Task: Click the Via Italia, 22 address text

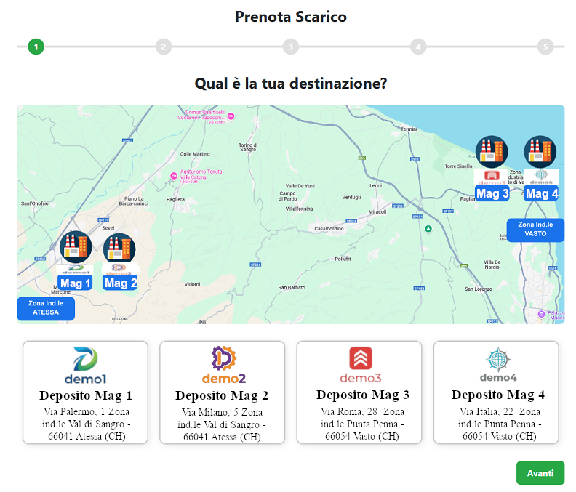Action: click(500, 424)
